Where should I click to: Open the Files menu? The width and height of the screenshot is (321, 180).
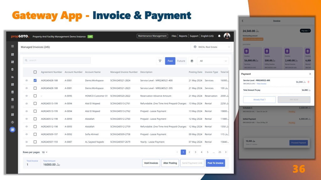pos(174,36)
